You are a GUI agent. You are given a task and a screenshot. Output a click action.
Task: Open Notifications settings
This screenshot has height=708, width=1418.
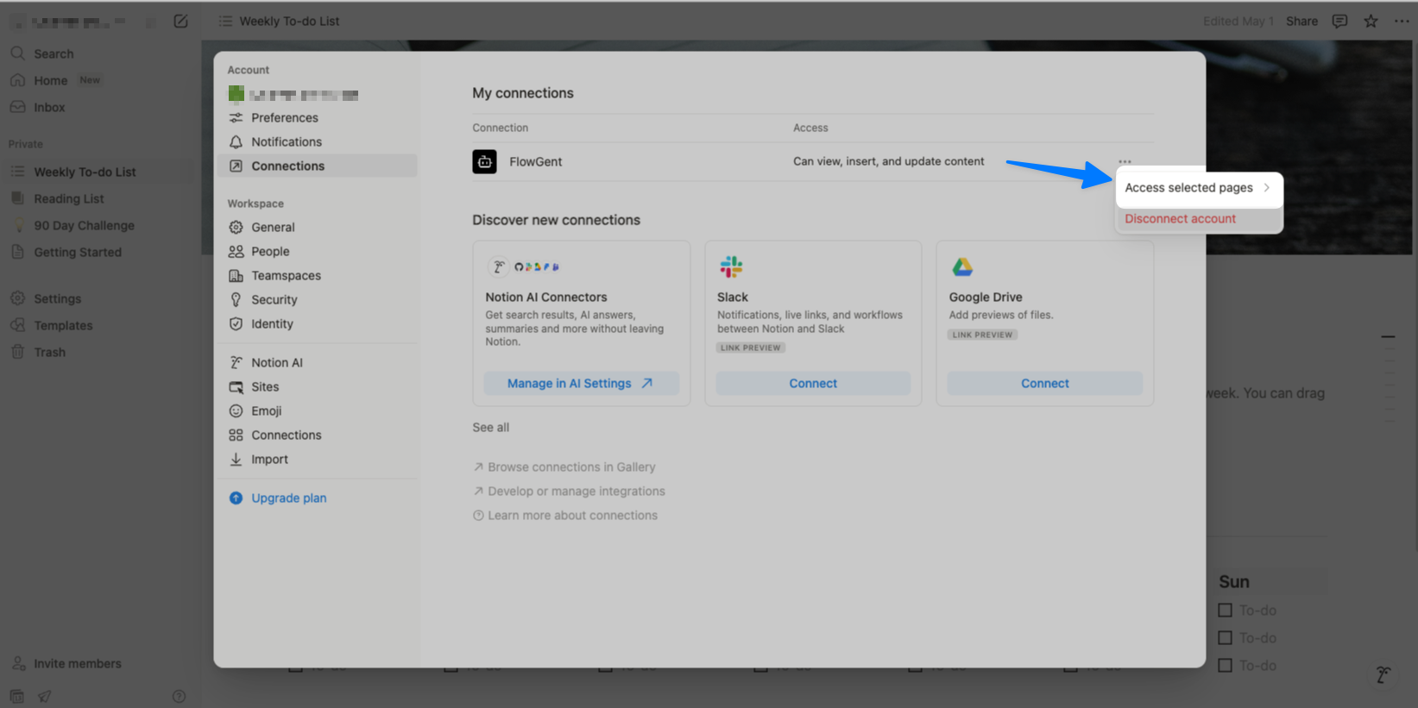tap(287, 141)
